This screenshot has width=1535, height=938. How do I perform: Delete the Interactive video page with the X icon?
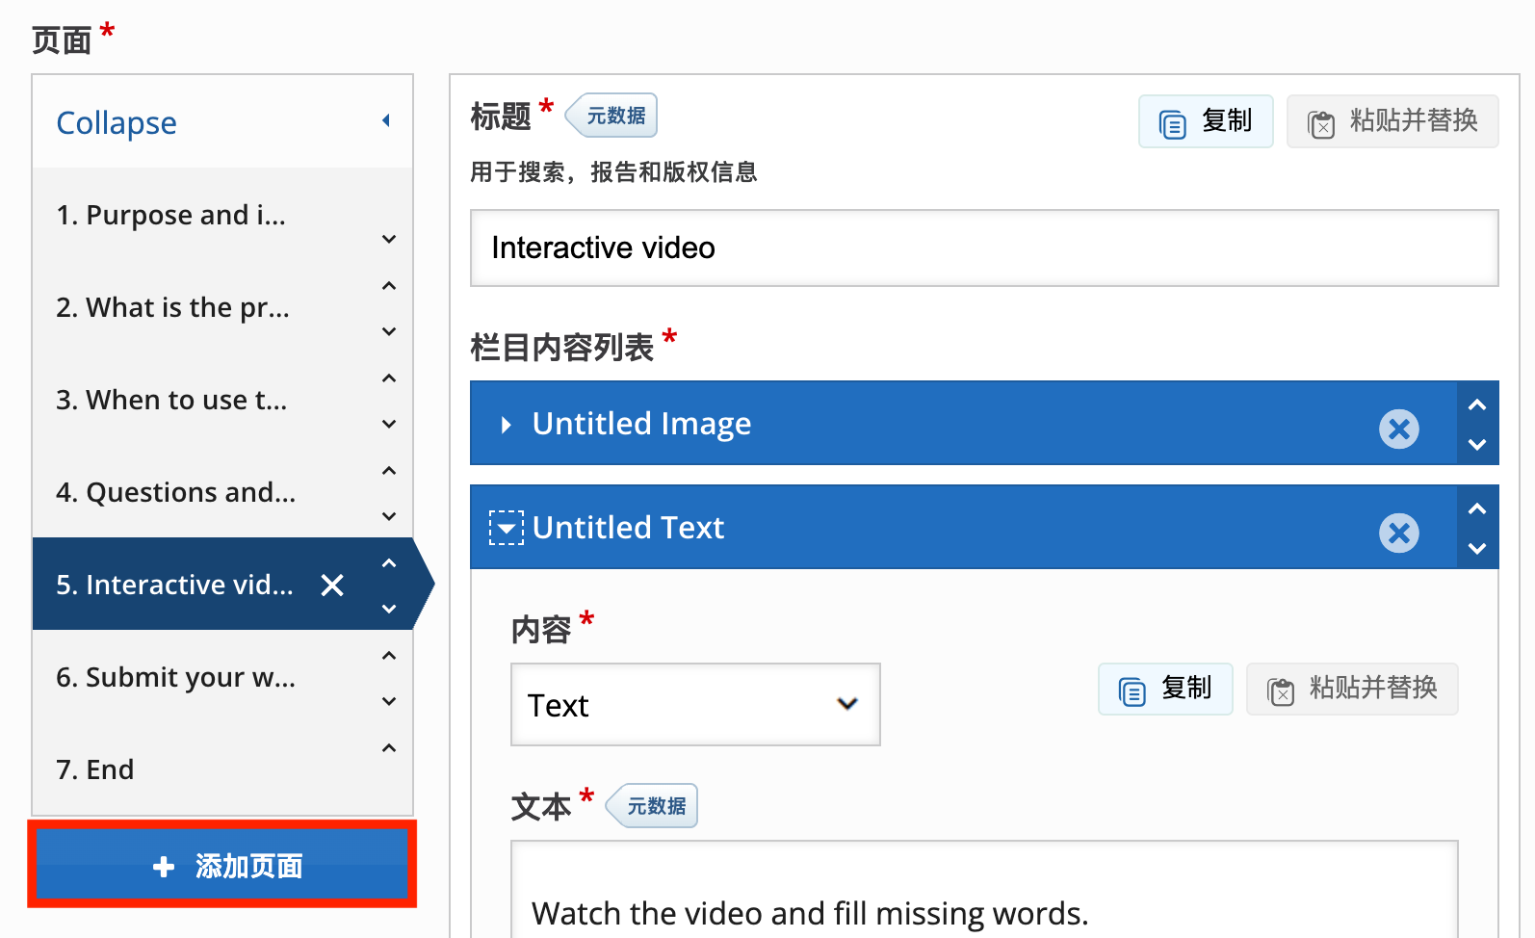pos(332,586)
